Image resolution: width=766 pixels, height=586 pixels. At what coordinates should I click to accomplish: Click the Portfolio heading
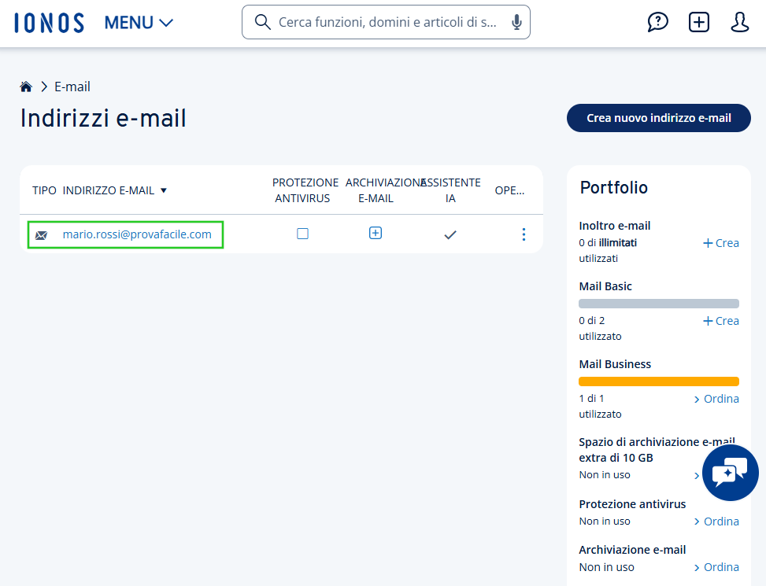[x=613, y=188]
